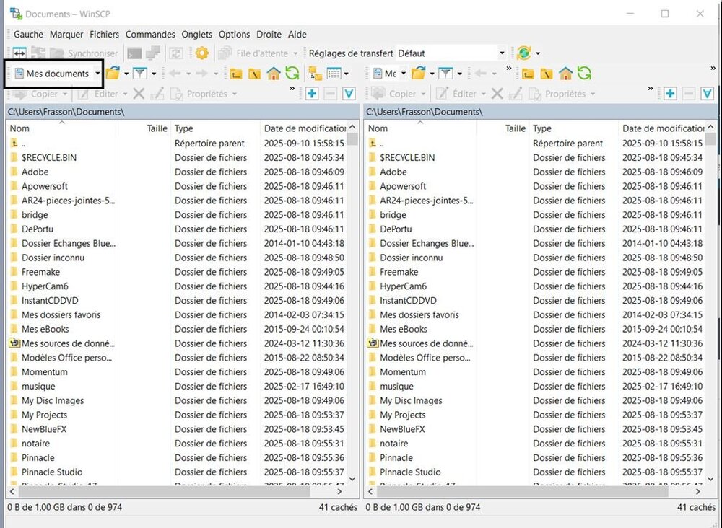The width and height of the screenshot is (722, 528).
Task: Click the Compare directories icon in main toolbar
Action: click(x=19, y=53)
